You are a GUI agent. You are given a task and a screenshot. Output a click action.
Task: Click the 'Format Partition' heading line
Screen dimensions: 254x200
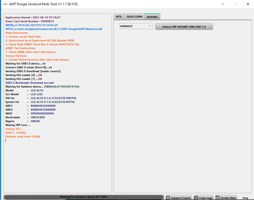coord(16,56)
